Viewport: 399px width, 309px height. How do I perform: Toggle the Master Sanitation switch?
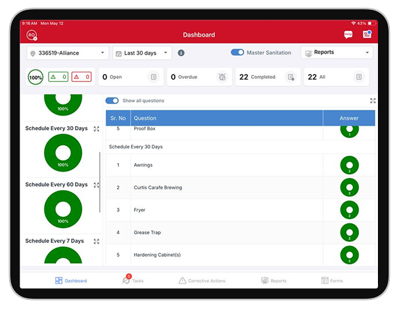pyautogui.click(x=237, y=53)
